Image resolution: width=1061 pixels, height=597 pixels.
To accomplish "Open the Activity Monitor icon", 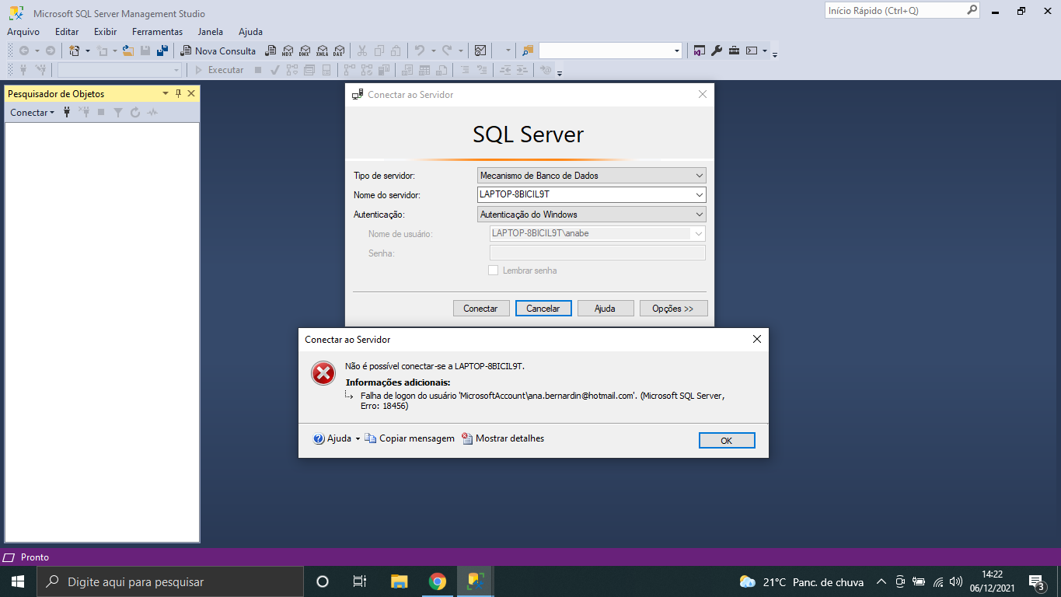I will 480,51.
